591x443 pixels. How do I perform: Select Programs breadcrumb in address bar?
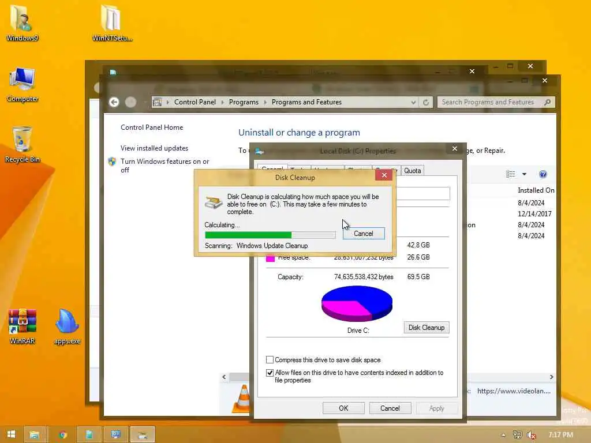[x=244, y=102]
